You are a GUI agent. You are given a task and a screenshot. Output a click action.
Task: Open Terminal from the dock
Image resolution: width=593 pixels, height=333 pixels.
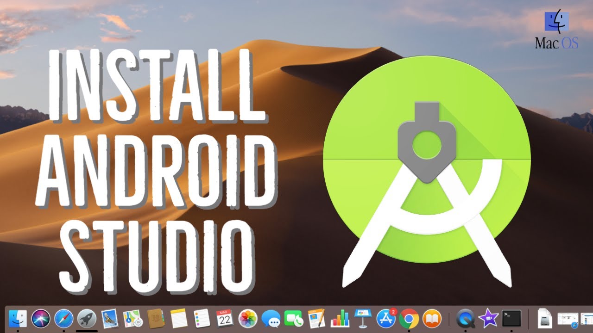coord(511,318)
